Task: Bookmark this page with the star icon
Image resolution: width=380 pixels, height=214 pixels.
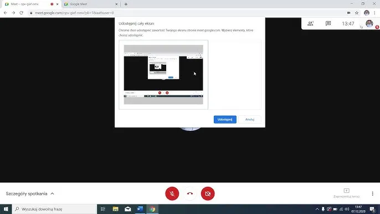Action: click(357, 13)
